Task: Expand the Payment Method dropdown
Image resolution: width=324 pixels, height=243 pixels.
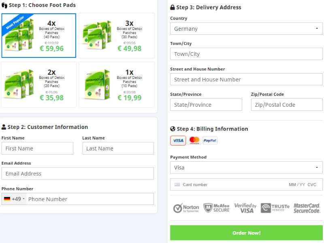Action: click(246, 167)
